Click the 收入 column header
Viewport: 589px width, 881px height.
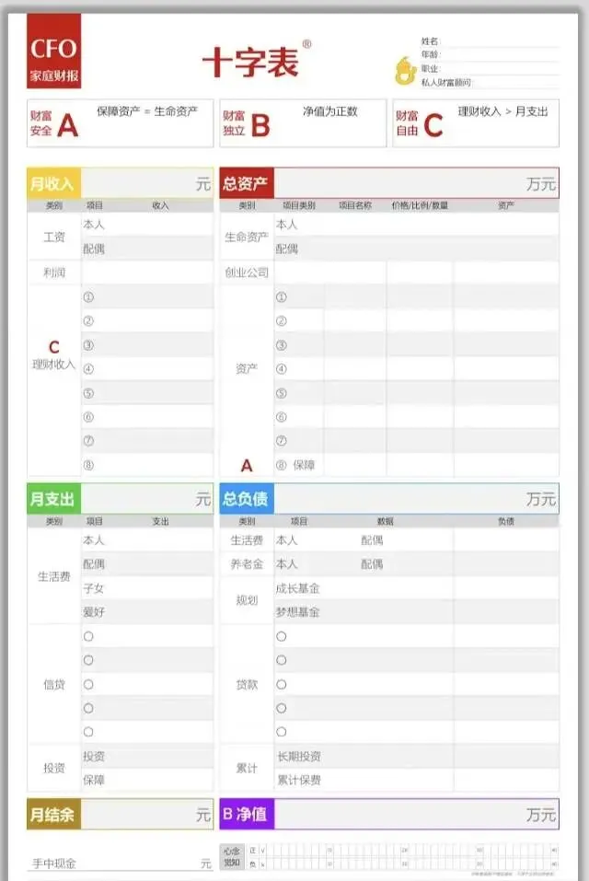coord(160,205)
